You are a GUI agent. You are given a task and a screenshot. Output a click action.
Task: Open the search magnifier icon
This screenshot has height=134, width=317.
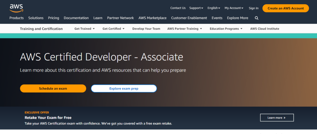point(256,18)
